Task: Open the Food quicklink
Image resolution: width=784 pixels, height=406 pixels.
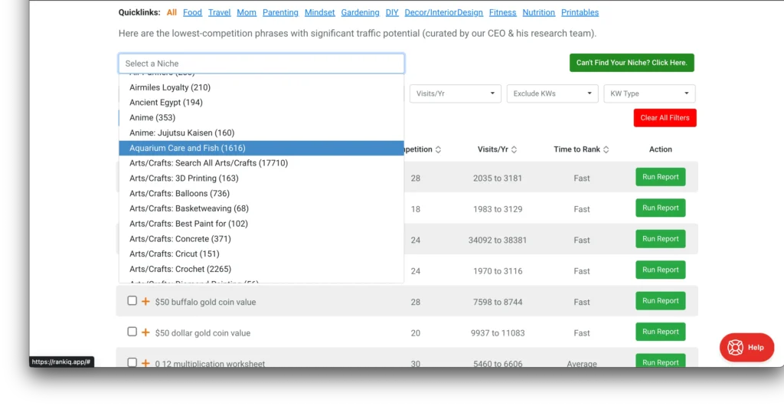Action: [192, 12]
